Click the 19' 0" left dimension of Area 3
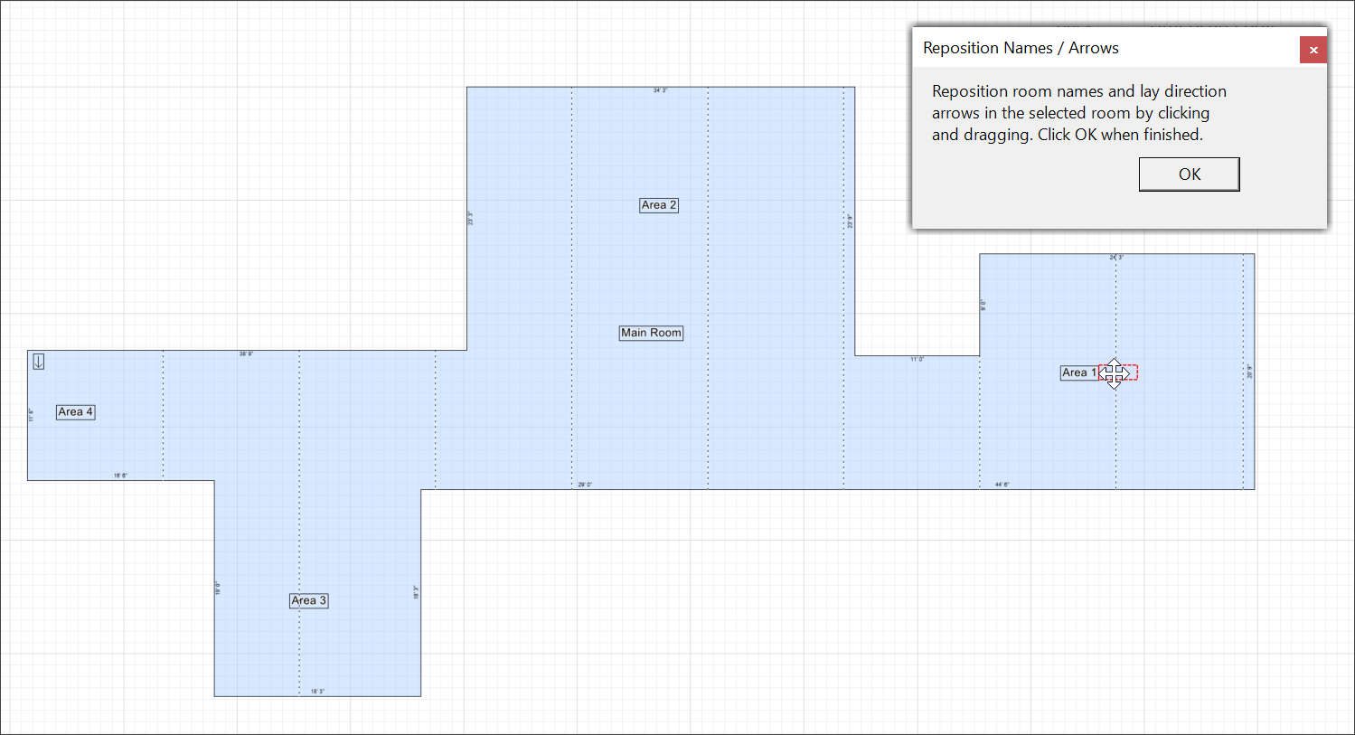This screenshot has width=1355, height=735. point(218,588)
